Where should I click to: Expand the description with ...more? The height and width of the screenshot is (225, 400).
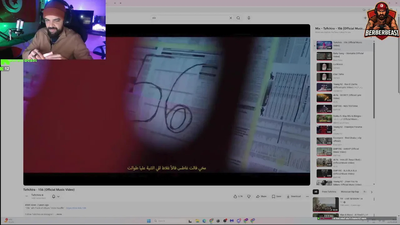[x=59, y=214]
